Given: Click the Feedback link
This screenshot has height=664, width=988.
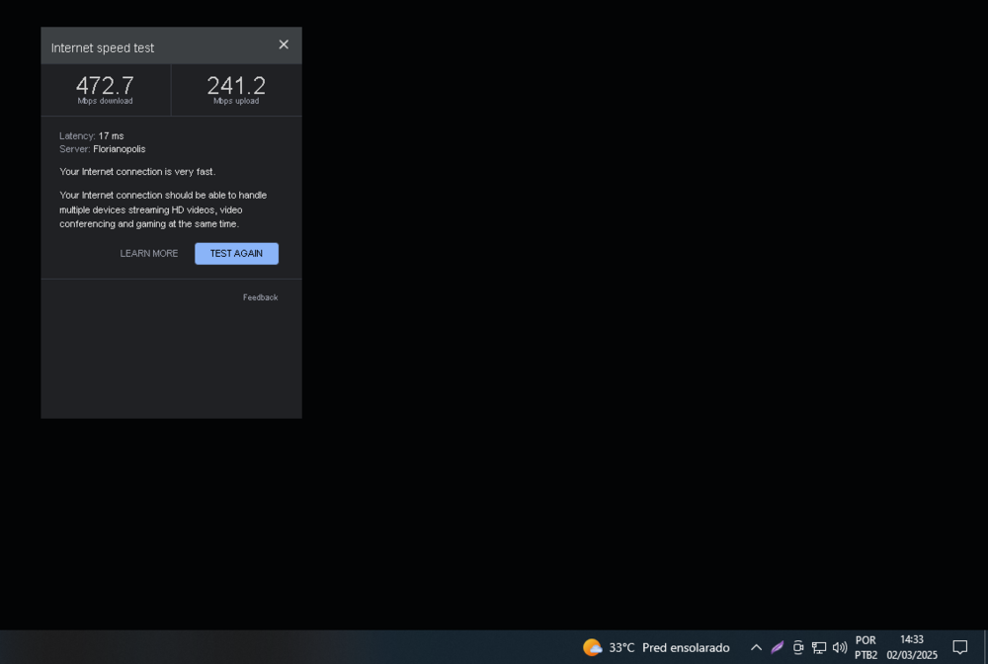Looking at the screenshot, I should point(260,296).
